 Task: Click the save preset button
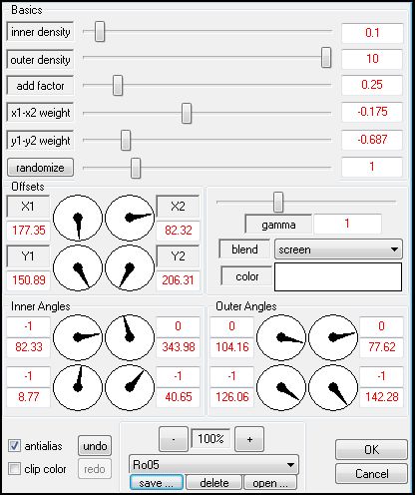coord(157,483)
